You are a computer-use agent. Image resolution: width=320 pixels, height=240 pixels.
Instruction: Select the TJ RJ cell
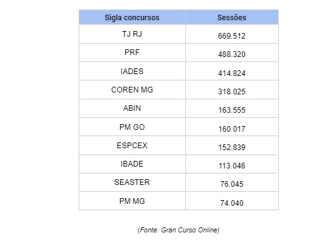(132, 34)
